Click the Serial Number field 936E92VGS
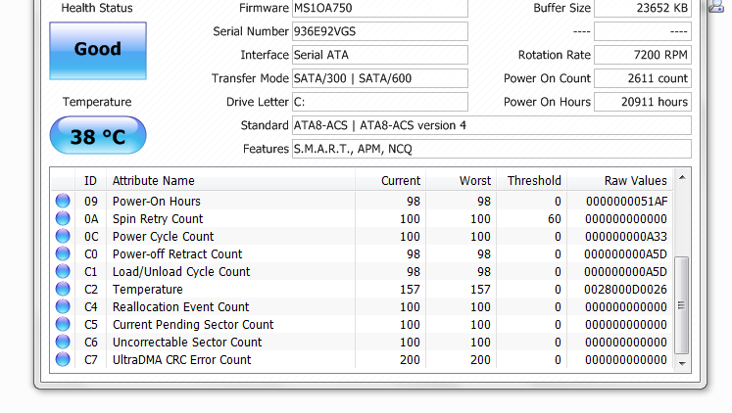The height and width of the screenshot is (413, 732). (x=380, y=31)
